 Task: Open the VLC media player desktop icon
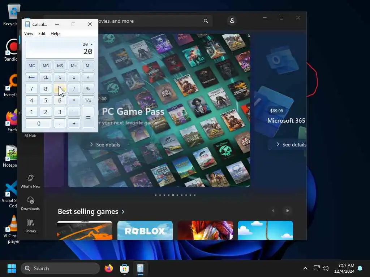click(x=10, y=229)
